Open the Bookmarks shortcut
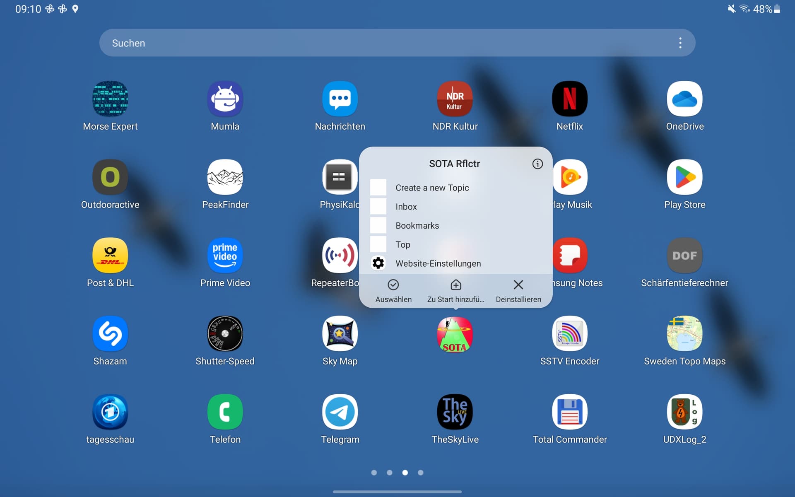The image size is (795, 497). (417, 226)
